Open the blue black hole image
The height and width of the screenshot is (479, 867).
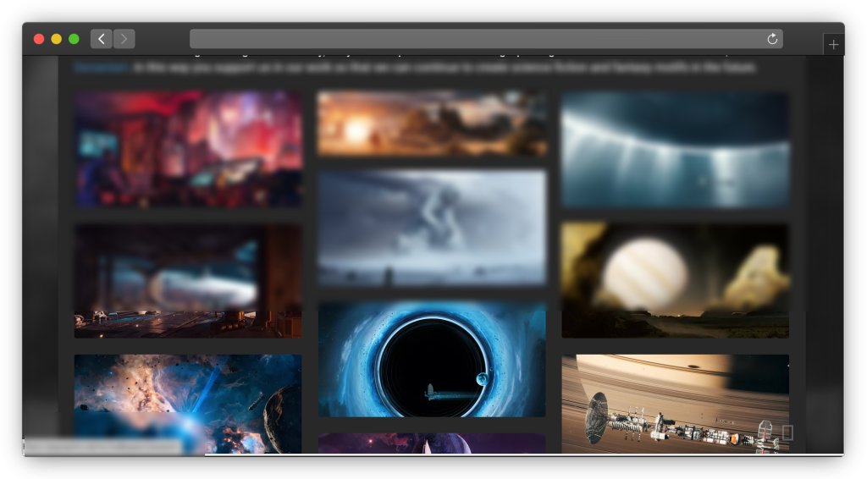(x=432, y=360)
